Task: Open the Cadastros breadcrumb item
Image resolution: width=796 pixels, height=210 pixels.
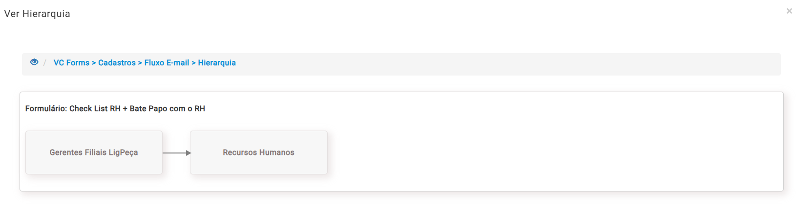Action: pyautogui.click(x=117, y=63)
